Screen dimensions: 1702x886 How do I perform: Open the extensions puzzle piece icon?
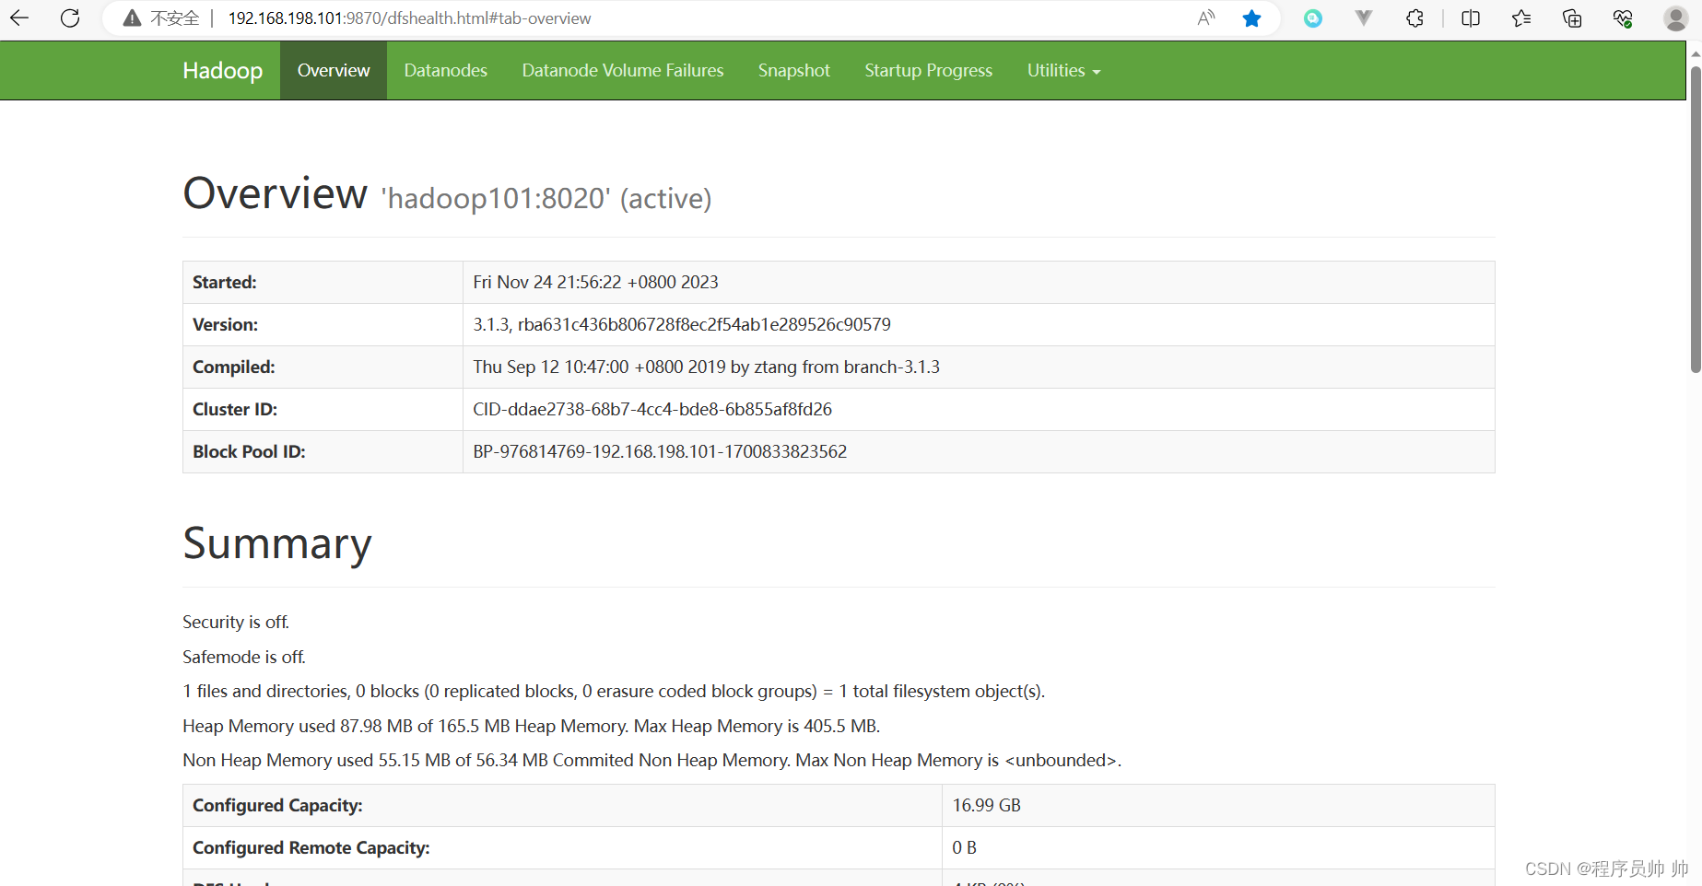pos(1414,18)
